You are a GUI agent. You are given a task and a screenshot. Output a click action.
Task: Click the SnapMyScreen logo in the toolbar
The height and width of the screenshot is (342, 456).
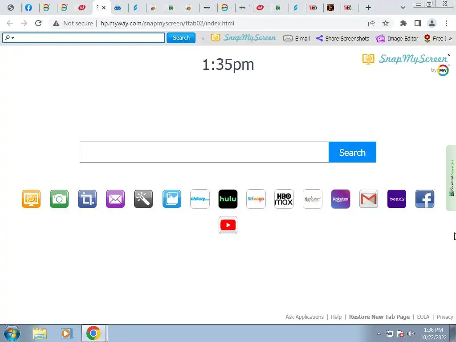point(244,38)
